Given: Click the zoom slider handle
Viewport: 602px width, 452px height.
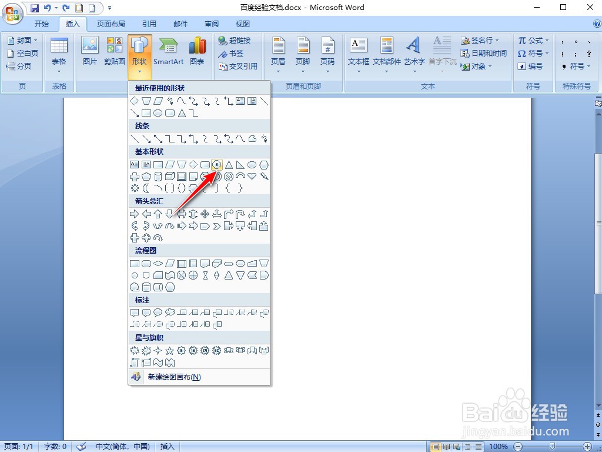Looking at the screenshot, I should pyautogui.click(x=552, y=447).
